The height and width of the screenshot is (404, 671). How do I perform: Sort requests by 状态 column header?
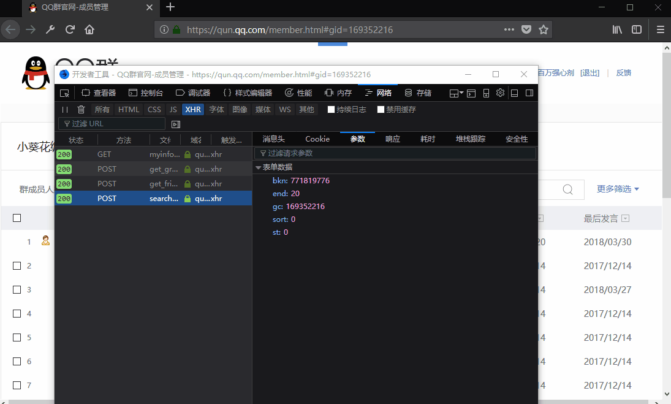click(x=76, y=140)
